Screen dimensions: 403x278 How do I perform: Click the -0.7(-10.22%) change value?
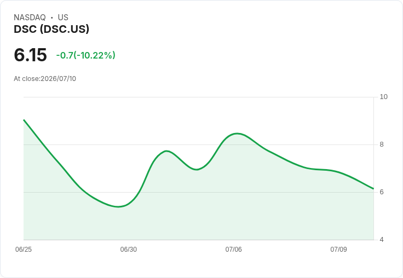[x=85, y=55]
